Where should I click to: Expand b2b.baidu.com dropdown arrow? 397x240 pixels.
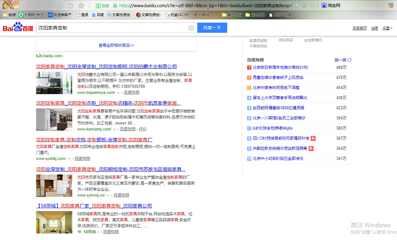(x=64, y=56)
